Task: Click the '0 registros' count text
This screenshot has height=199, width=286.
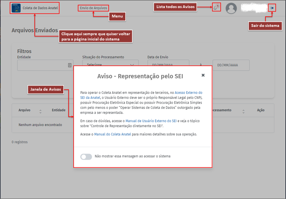Action: 20,142
